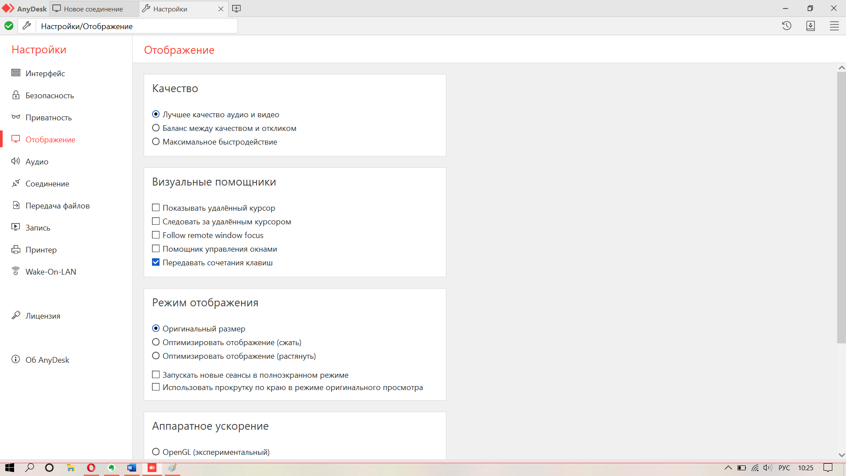Go to Лицензия page
This screenshot has height=476, width=846.
pos(43,316)
